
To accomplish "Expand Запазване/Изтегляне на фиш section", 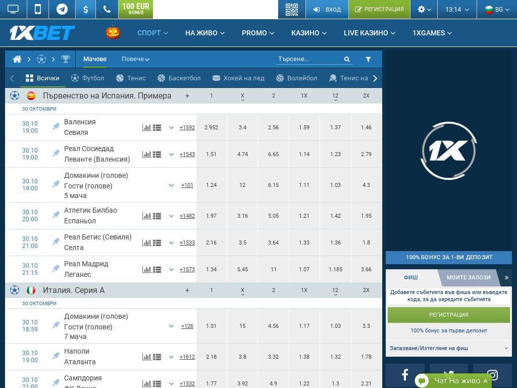I will tap(448, 348).
